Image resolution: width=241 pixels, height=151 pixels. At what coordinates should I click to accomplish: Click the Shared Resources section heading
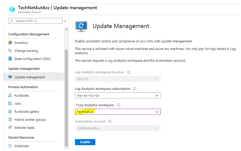pyautogui.click(x=21, y=137)
